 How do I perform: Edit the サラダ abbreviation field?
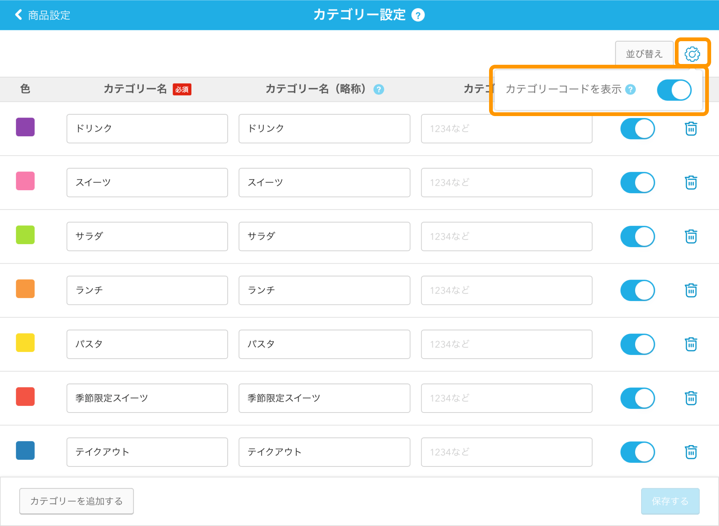[324, 236]
